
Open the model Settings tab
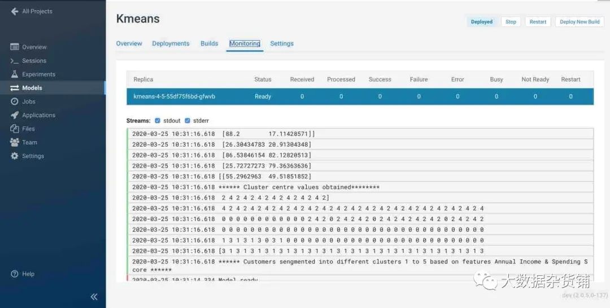282,43
